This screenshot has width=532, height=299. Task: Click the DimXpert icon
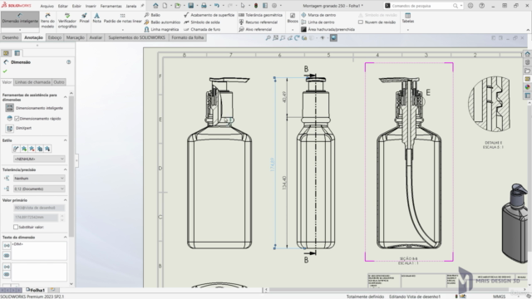coord(9,128)
